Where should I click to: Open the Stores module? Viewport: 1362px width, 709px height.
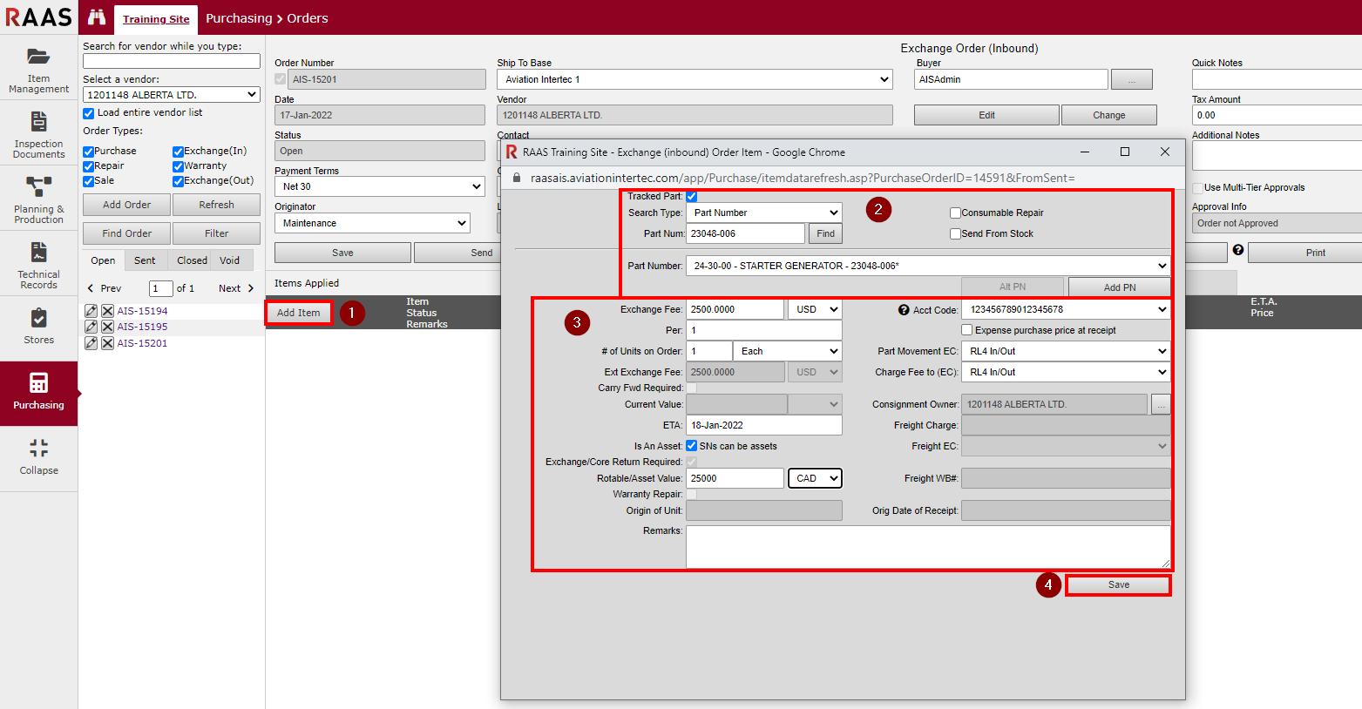[38, 327]
